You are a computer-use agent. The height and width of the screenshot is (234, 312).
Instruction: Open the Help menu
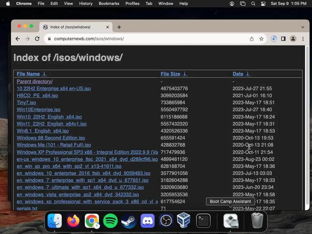click(183, 4)
